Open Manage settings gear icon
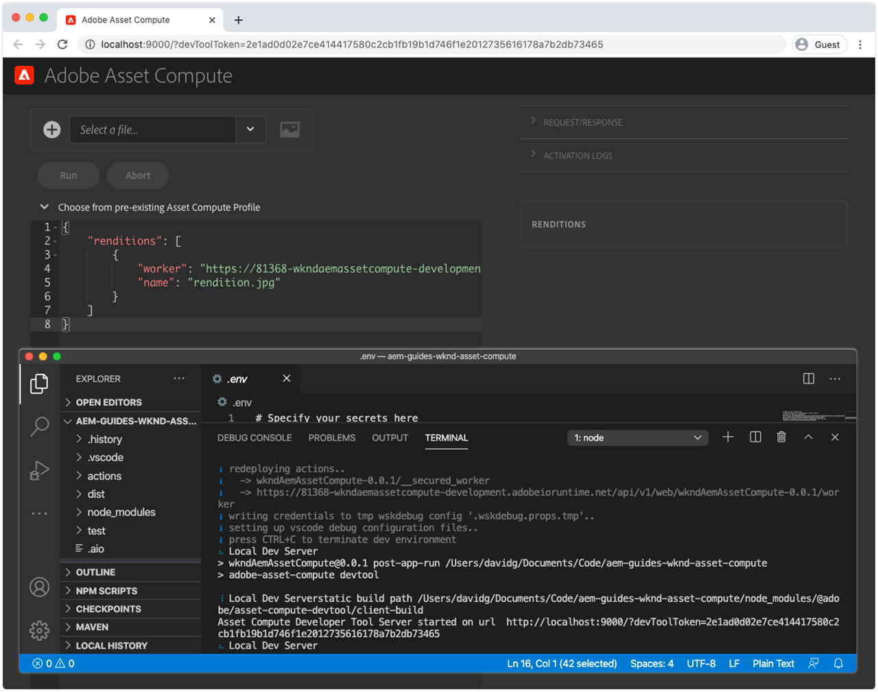Image resolution: width=878 pixels, height=692 pixels. (x=39, y=630)
